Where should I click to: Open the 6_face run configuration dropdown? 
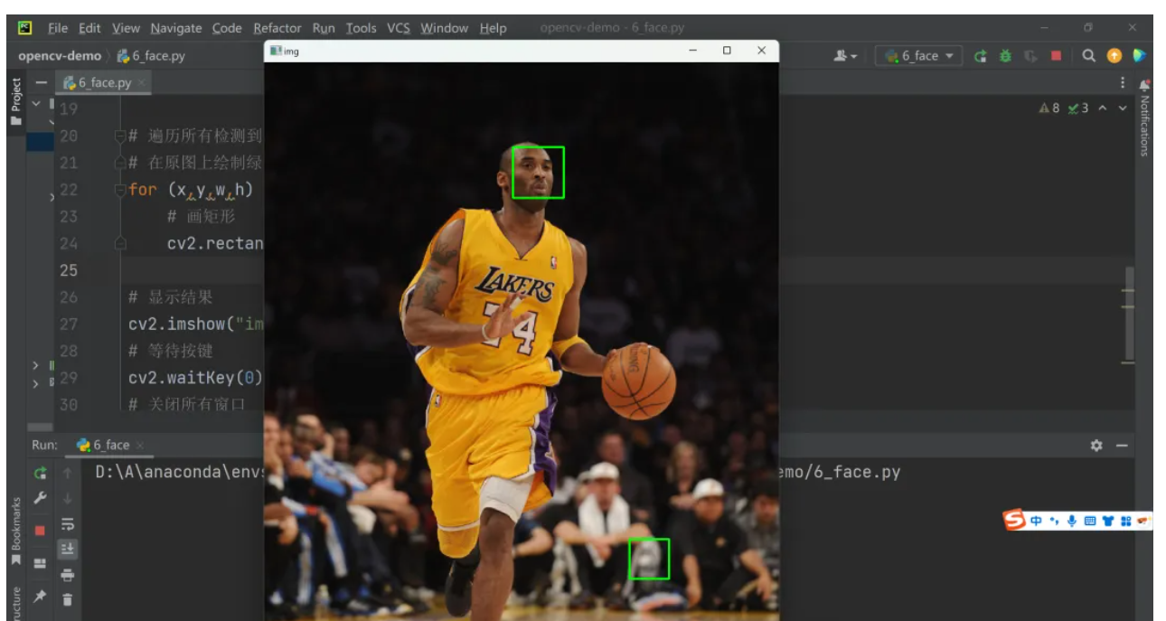click(919, 56)
